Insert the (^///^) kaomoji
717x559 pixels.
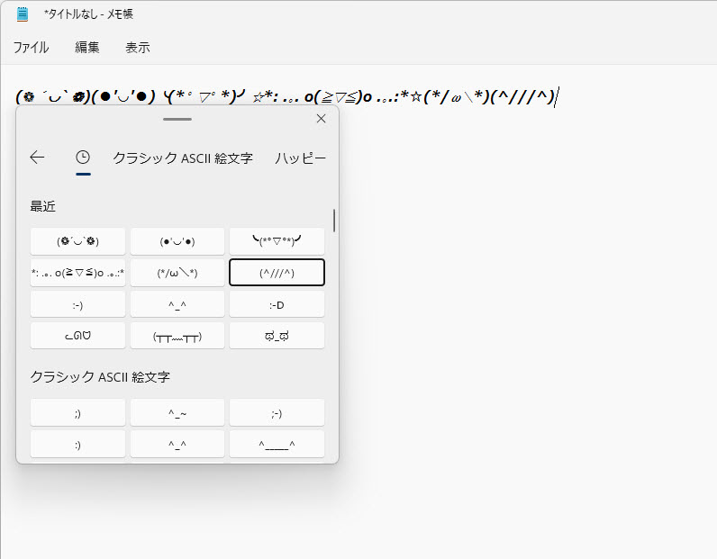(277, 273)
